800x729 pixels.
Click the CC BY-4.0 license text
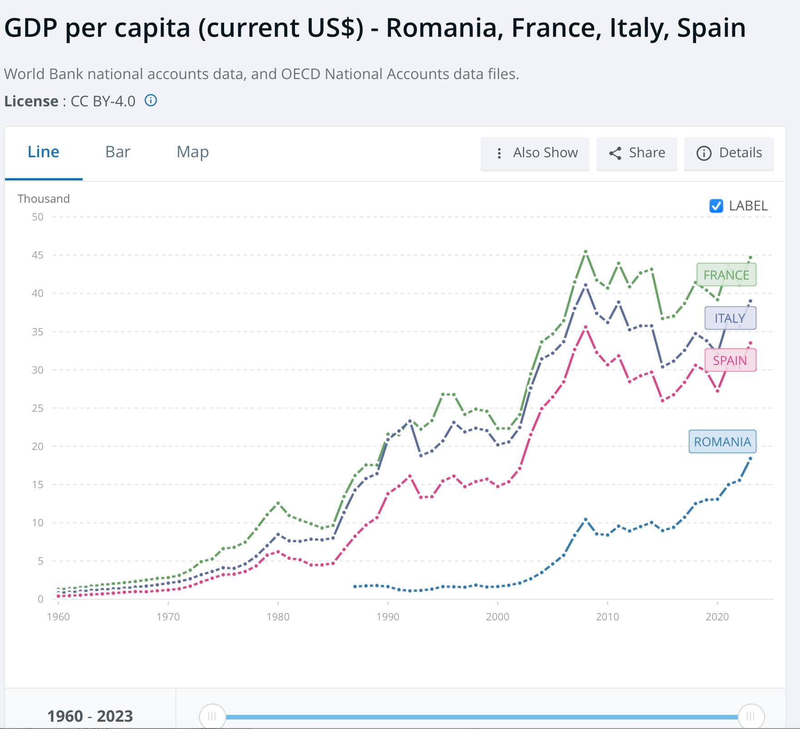pyautogui.click(x=103, y=101)
